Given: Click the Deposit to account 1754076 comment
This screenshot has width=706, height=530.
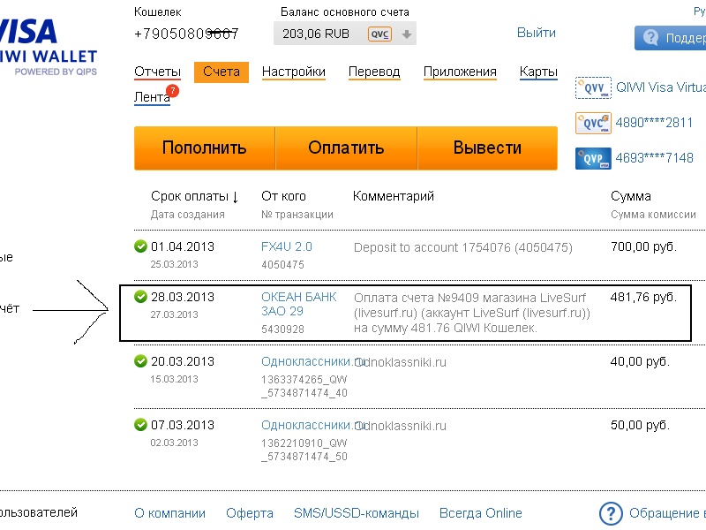Looking at the screenshot, I should [462, 248].
